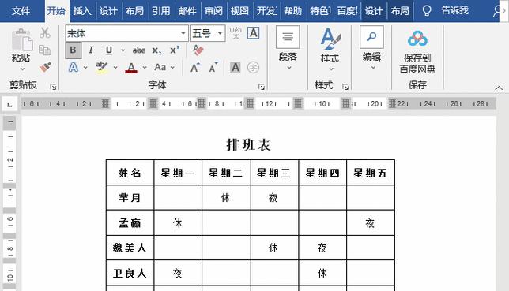
Task: Click the Grow Font size icon
Action: click(194, 67)
